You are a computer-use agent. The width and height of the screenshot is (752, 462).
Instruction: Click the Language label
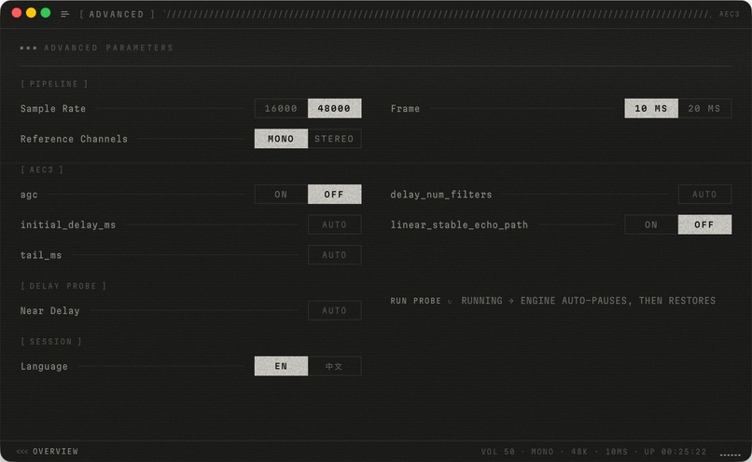(x=44, y=367)
